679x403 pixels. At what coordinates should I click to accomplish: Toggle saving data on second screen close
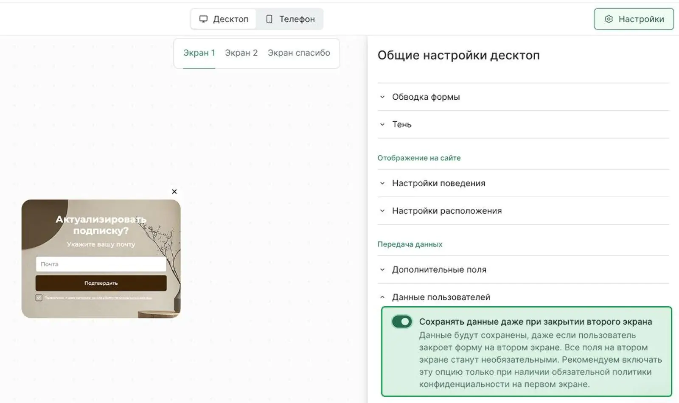(402, 322)
